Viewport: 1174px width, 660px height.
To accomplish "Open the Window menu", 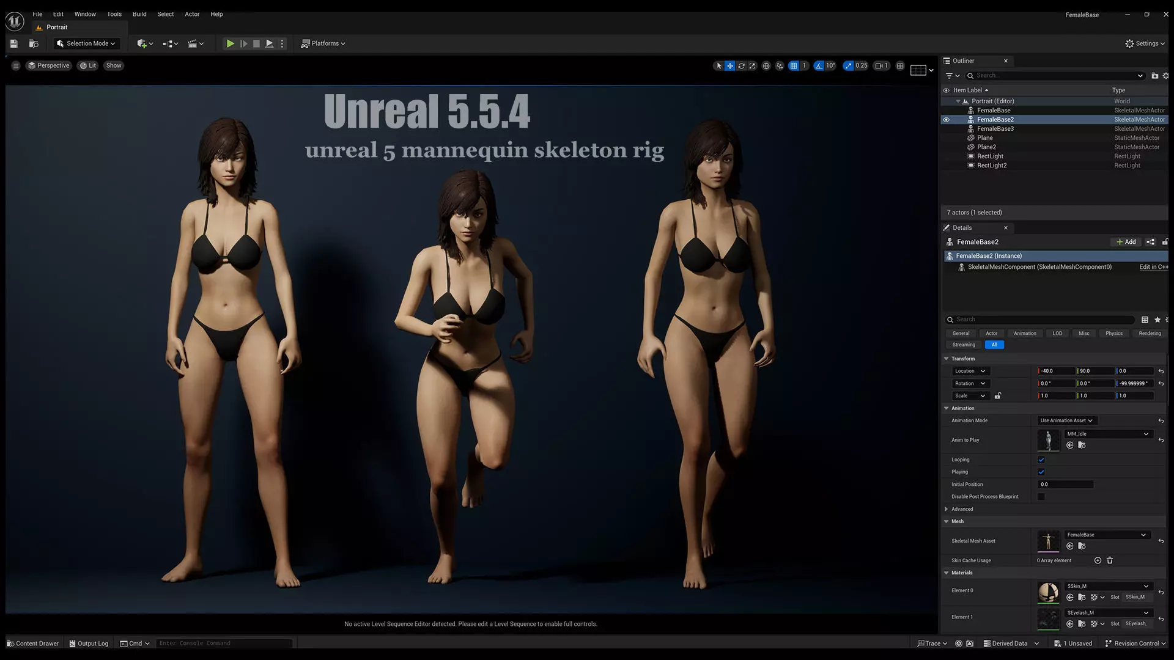I will (85, 14).
